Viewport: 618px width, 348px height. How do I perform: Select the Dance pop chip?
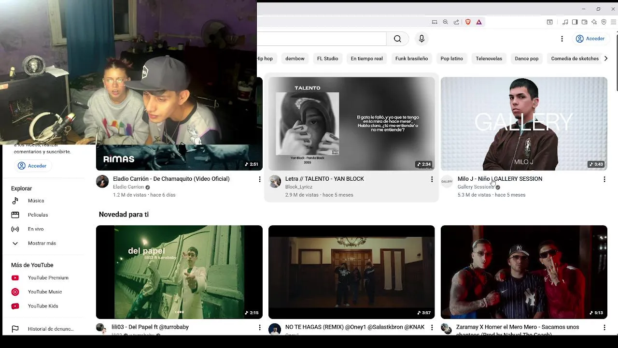(x=526, y=58)
